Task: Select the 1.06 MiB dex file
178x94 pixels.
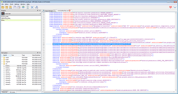Action: [x=21, y=74]
